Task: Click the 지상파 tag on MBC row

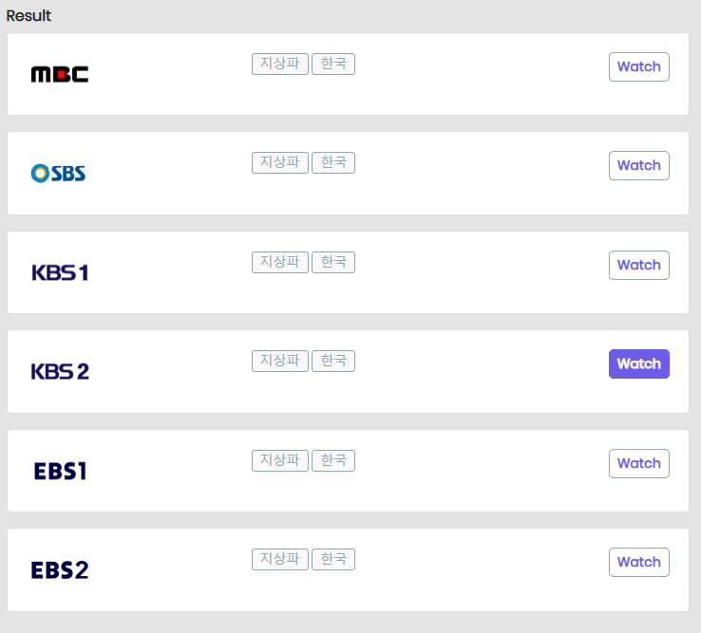Action: [280, 64]
